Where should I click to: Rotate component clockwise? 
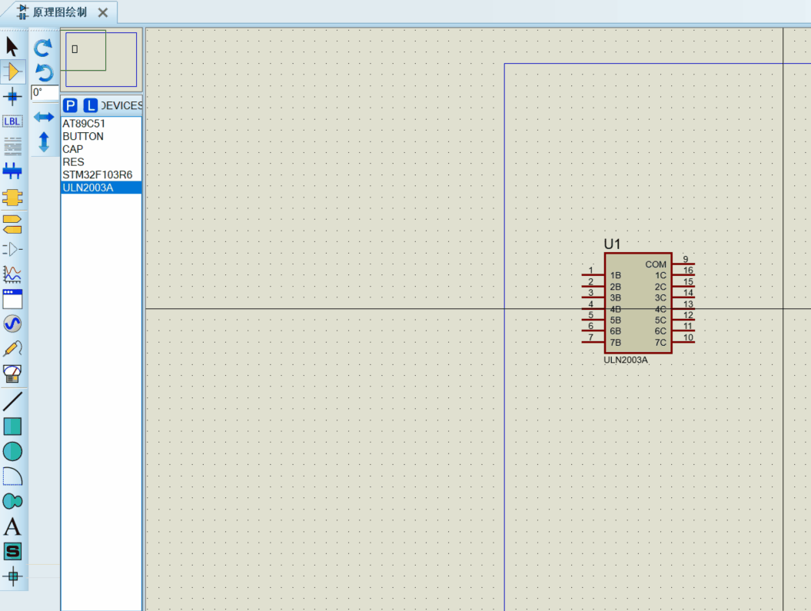[x=44, y=48]
